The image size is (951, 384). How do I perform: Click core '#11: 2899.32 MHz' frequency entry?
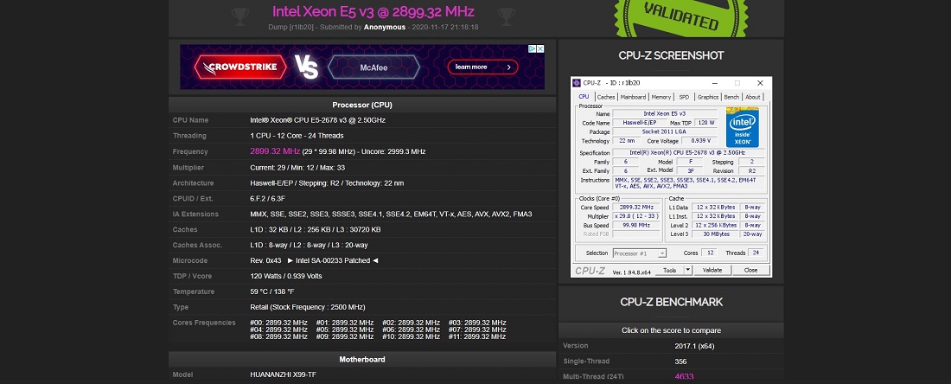(476, 336)
